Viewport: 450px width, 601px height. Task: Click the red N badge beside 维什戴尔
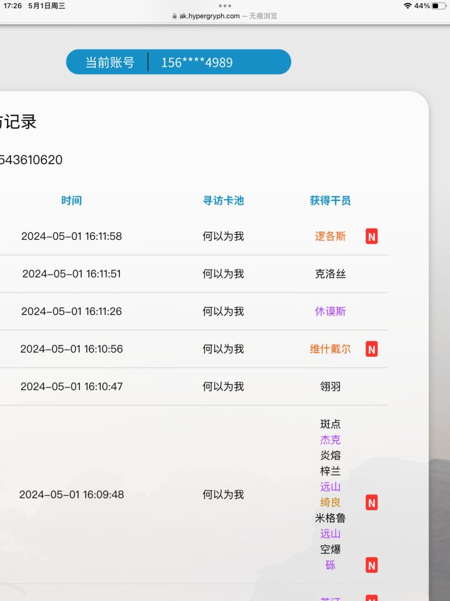[x=371, y=349]
